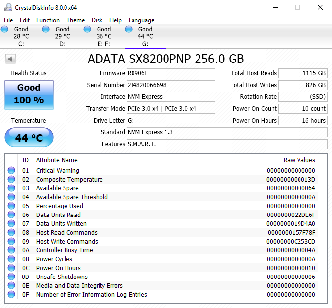Click the status icon for Data Units Read
The width and height of the screenshot is (332, 308).
click(11, 215)
